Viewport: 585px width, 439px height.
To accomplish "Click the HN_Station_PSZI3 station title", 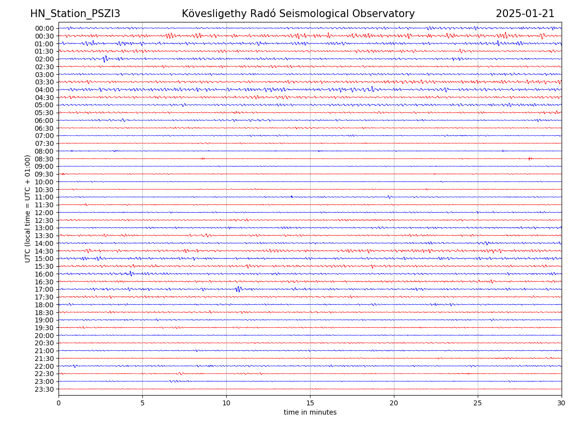I will (x=75, y=14).
